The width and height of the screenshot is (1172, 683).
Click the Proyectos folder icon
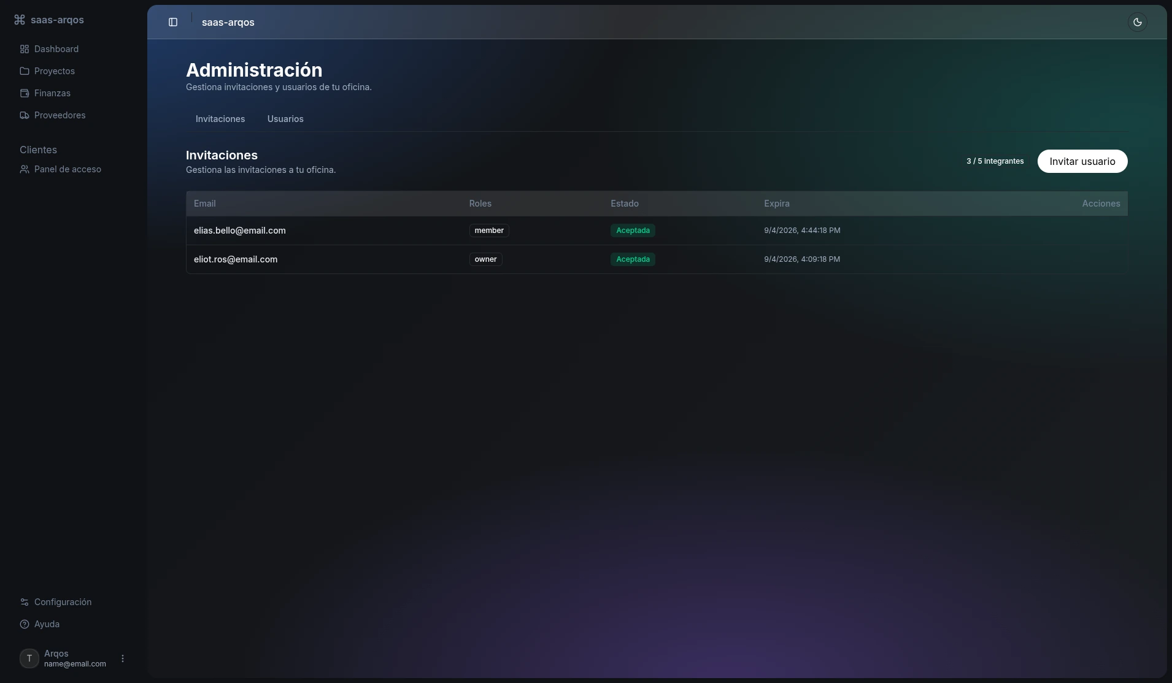click(25, 71)
